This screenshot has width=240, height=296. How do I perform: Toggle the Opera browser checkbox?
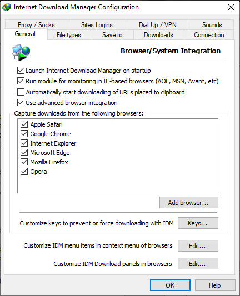click(24, 172)
